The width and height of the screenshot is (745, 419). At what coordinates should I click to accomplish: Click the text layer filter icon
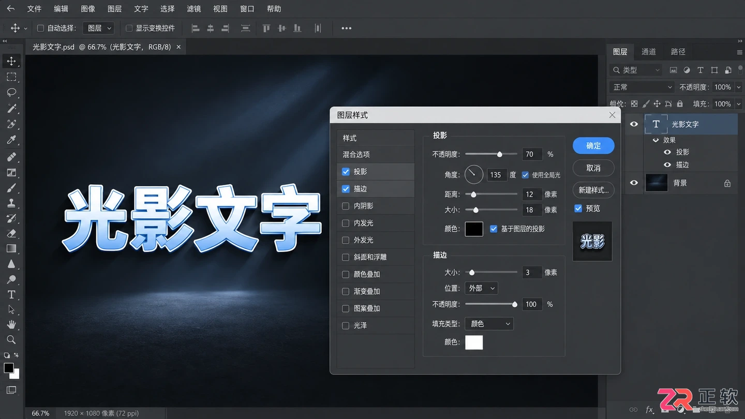(701, 70)
